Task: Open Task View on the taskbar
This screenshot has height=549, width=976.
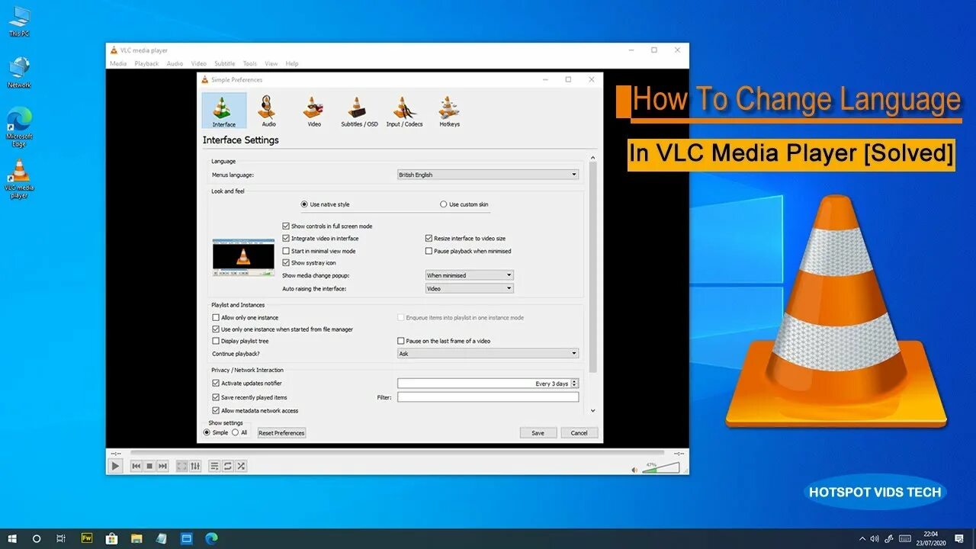Action: click(61, 538)
